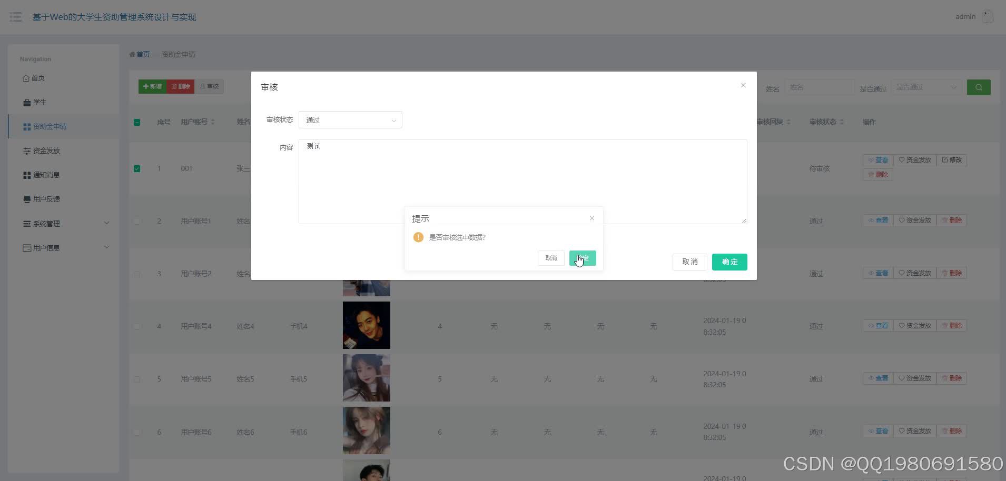Screen dimensions: 1006x481
Task: Click the 审核 toolbar button
Action: [x=209, y=86]
